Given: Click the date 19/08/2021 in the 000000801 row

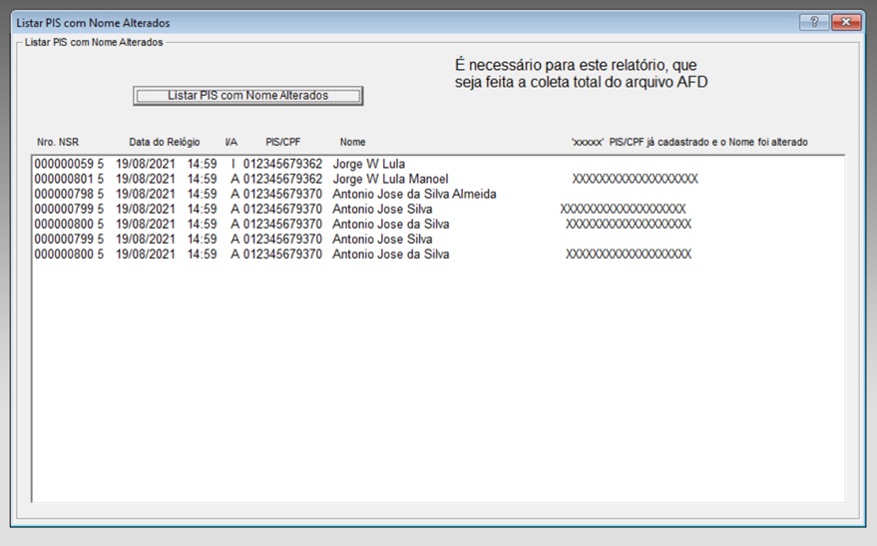Looking at the screenshot, I should click(146, 179).
